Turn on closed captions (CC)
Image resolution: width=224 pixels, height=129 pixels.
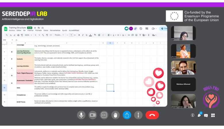pyautogui.click(x=104, y=115)
